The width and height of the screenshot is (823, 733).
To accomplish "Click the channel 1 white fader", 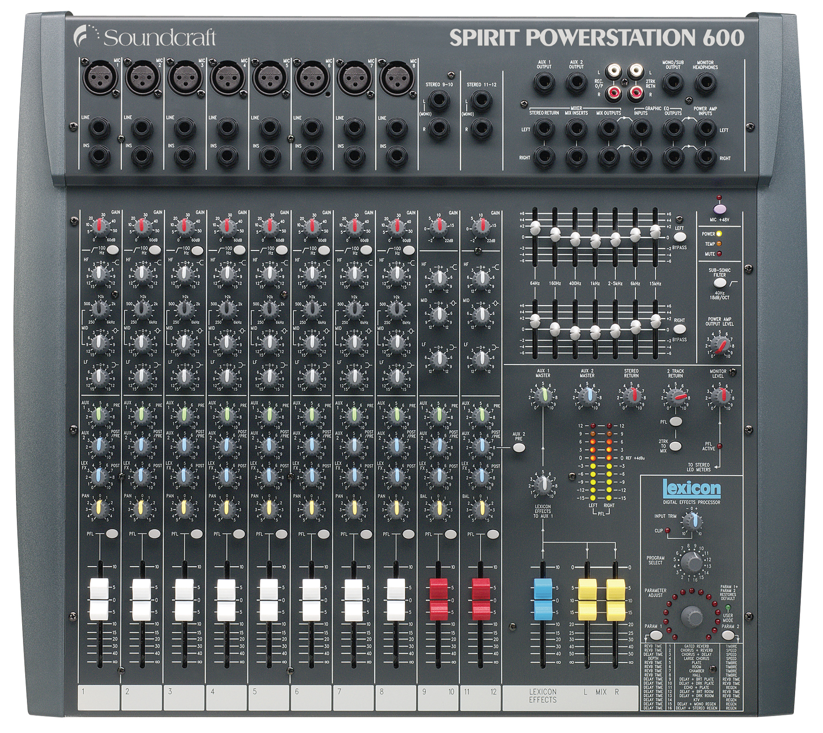I will pos(98,599).
